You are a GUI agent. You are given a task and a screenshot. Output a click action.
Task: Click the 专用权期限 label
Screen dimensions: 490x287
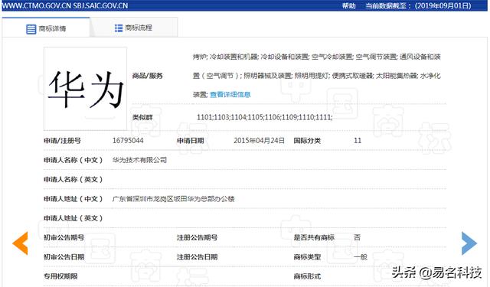[60, 276]
